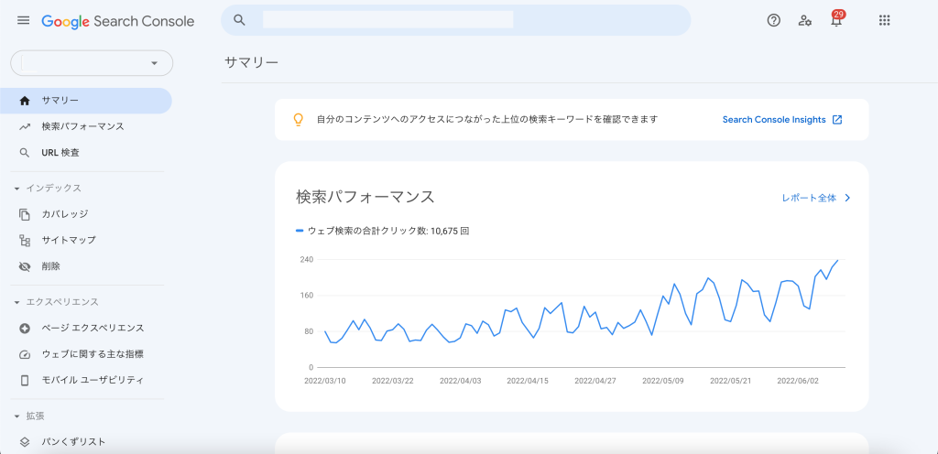Open the hamburger main menu
The height and width of the screenshot is (454, 938).
(23, 20)
